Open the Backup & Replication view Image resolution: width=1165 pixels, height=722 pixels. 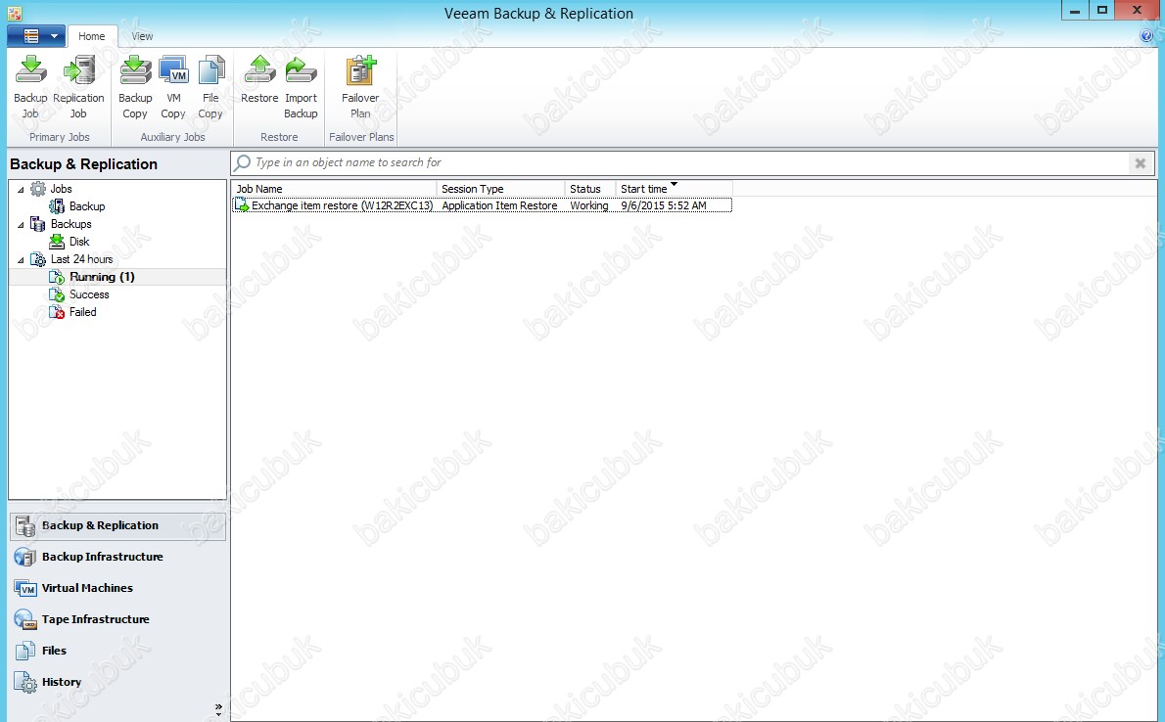(117, 526)
